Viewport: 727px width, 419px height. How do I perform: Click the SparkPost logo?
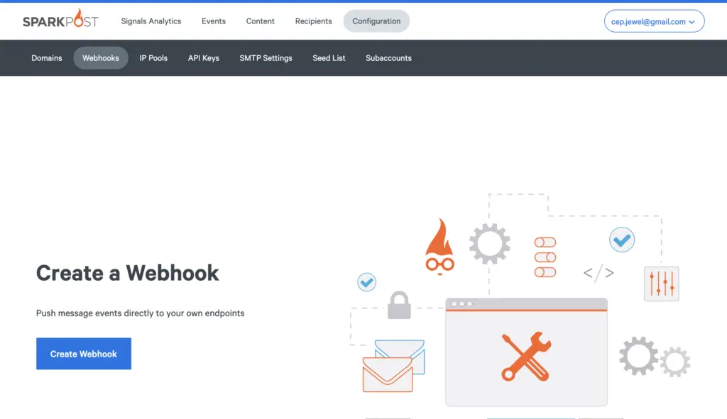(60, 19)
